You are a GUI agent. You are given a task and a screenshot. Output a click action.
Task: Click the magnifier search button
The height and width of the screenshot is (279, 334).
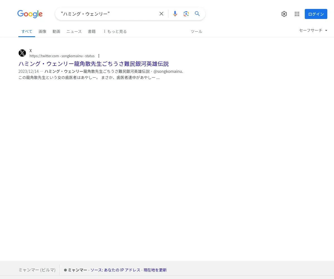click(x=197, y=14)
